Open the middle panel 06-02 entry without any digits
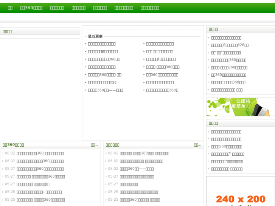The height and width of the screenshot is (206, 275). (x=141, y=161)
